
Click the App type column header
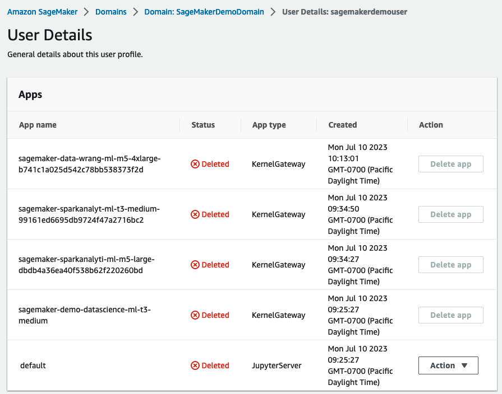pos(269,125)
